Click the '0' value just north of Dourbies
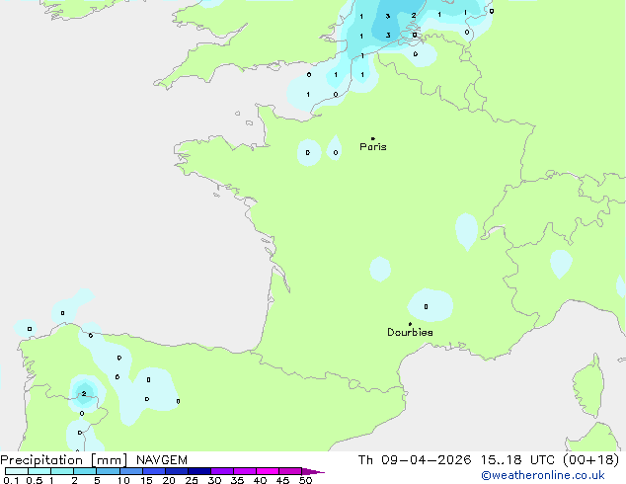Image resolution: width=626 pixels, height=484 pixels. [x=426, y=306]
